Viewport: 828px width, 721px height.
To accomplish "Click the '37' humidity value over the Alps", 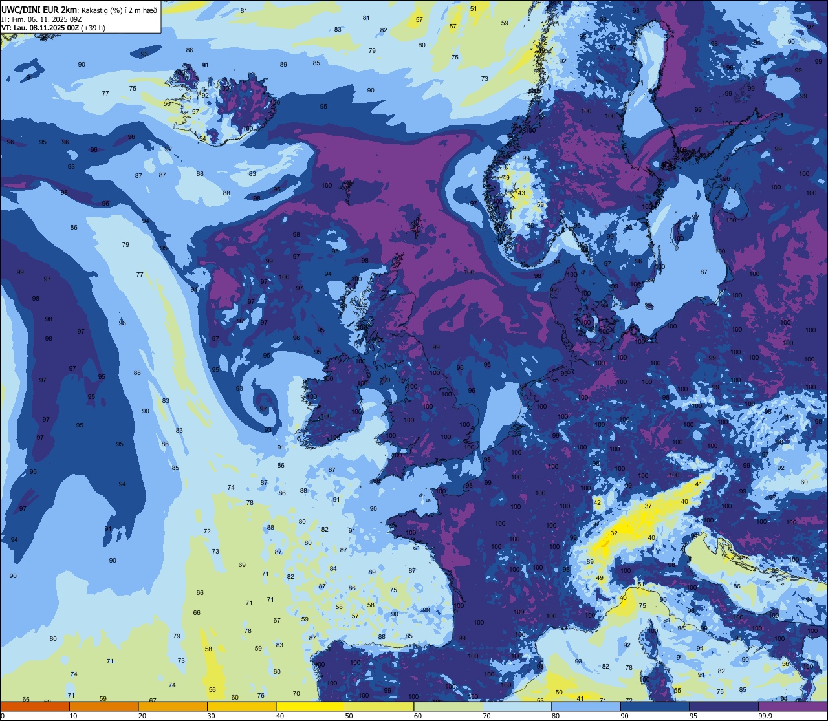I will [x=648, y=506].
